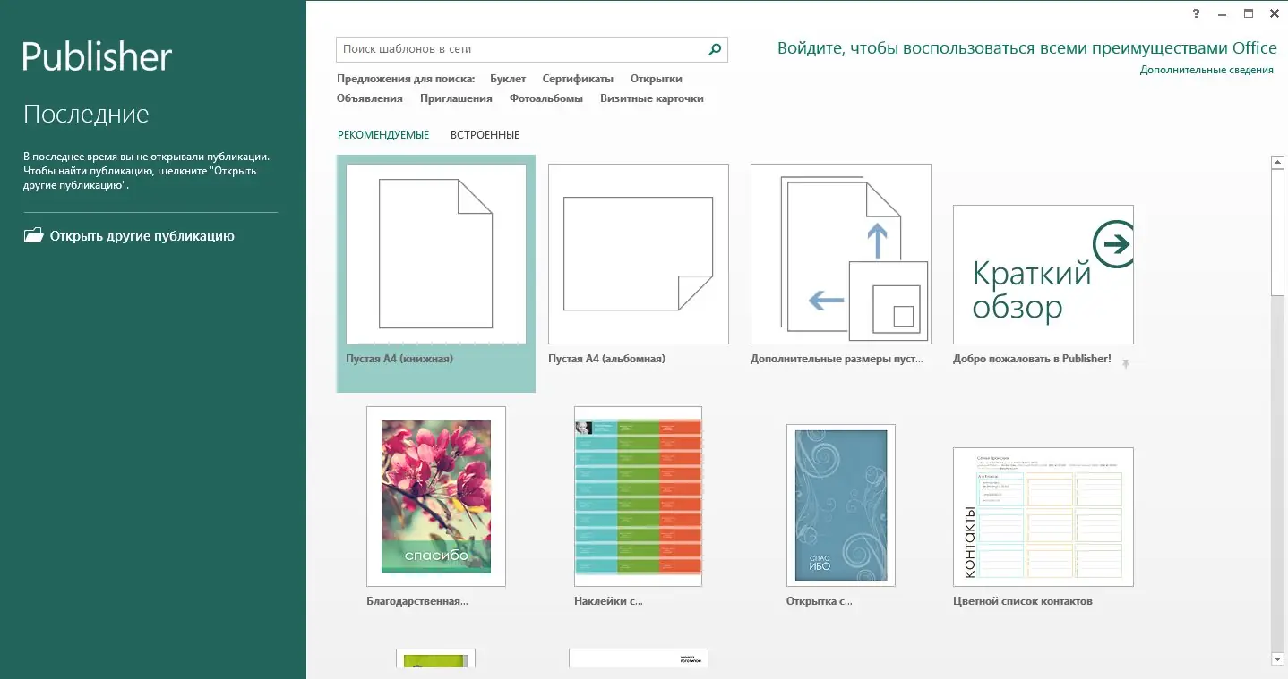The image size is (1288, 679).
Task: Click the Благодарственная… caption text
Action: pos(417,601)
